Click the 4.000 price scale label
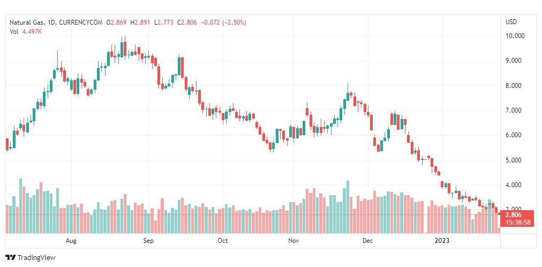Image resolution: width=542 pixels, height=267 pixels. click(x=515, y=185)
